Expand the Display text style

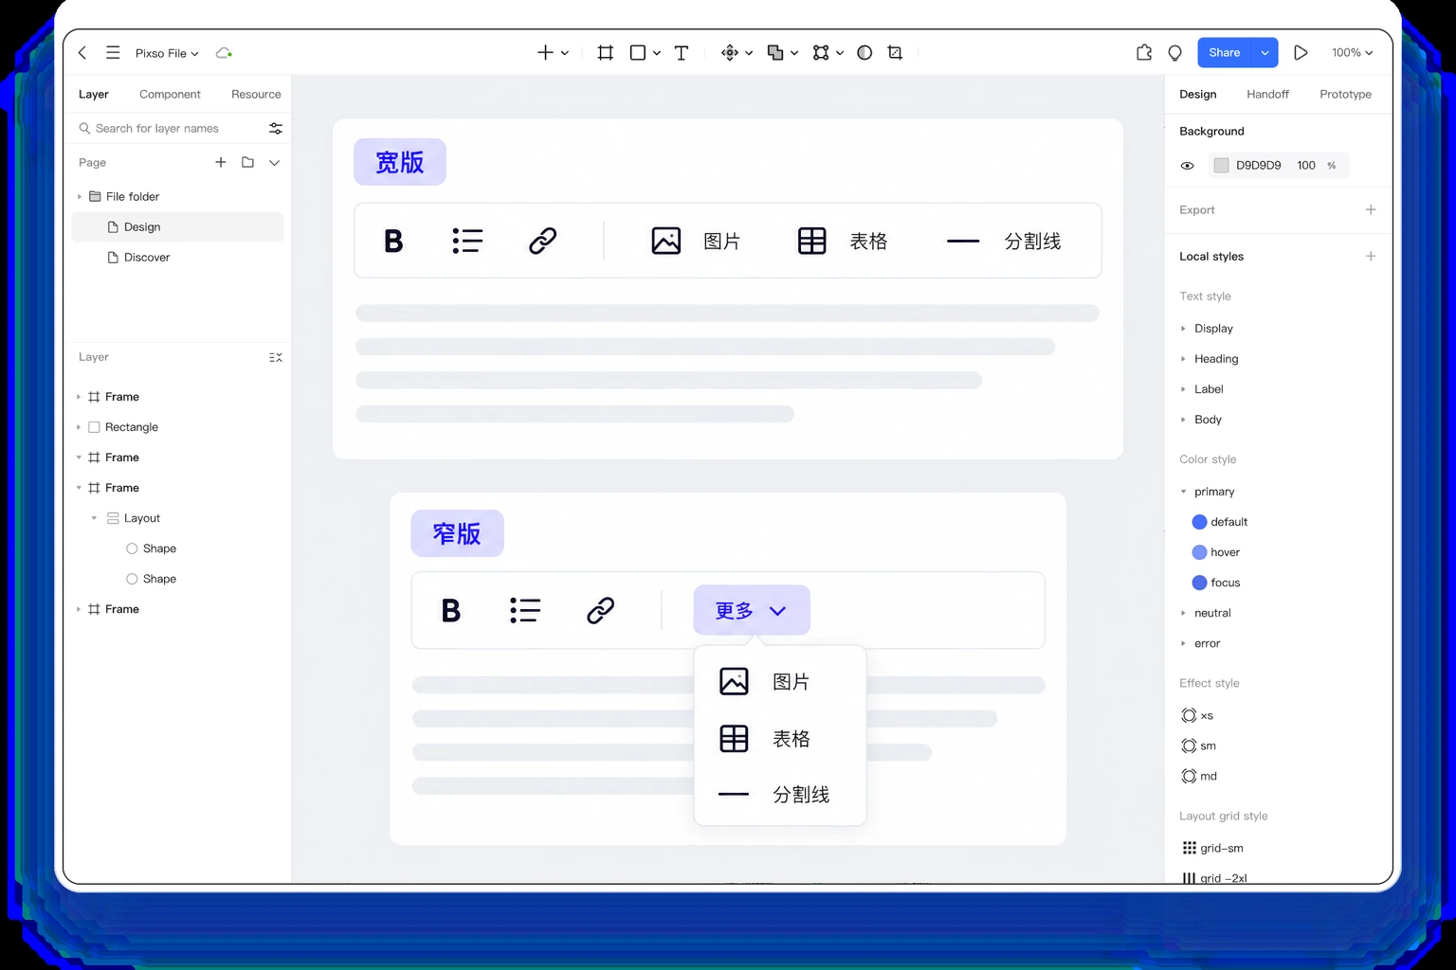coord(1183,329)
